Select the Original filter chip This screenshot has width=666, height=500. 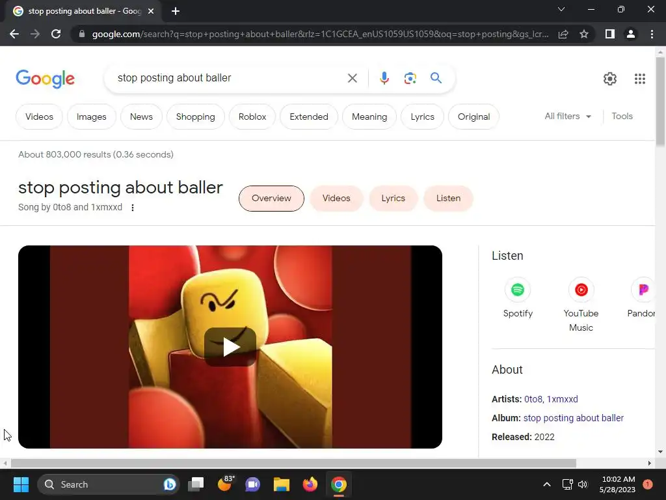point(473,117)
